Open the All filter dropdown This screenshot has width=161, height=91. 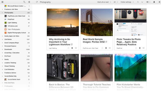tap(116, 2)
